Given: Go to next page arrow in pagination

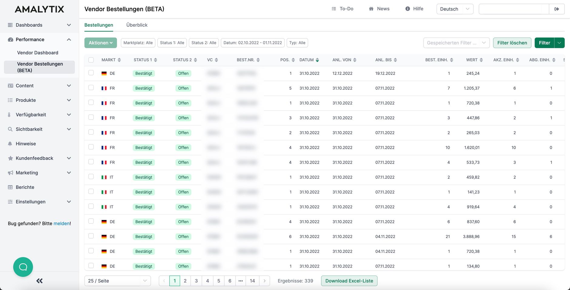Looking at the screenshot, I should tap(264, 281).
